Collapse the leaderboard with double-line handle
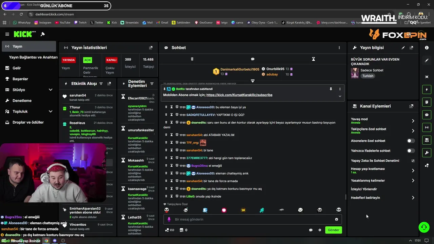 tap(253, 81)
